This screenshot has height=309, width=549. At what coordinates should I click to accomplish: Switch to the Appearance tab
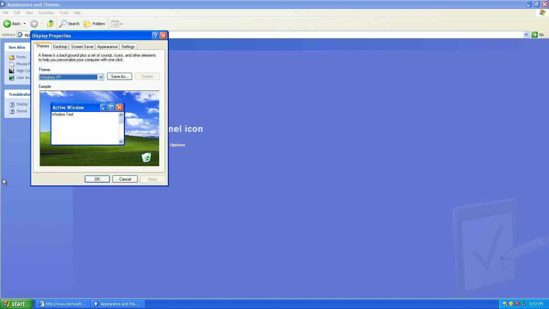click(107, 47)
